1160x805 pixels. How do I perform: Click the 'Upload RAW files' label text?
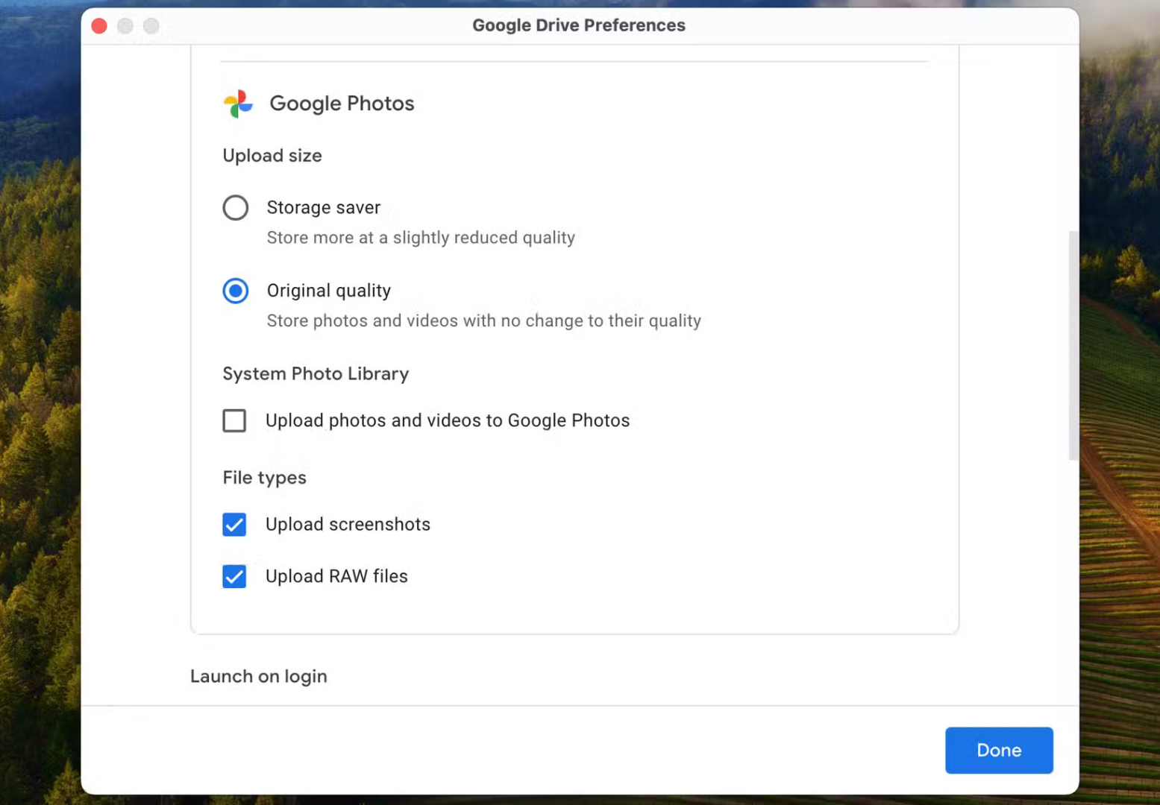(x=336, y=576)
